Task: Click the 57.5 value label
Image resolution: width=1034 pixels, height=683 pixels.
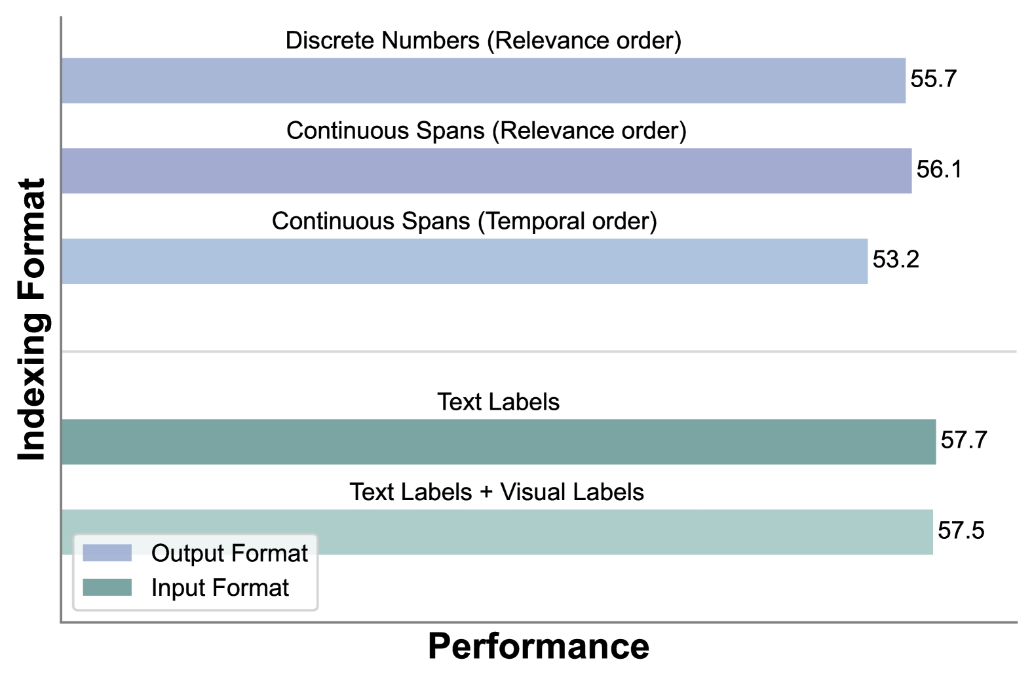Action: pyautogui.click(x=961, y=530)
